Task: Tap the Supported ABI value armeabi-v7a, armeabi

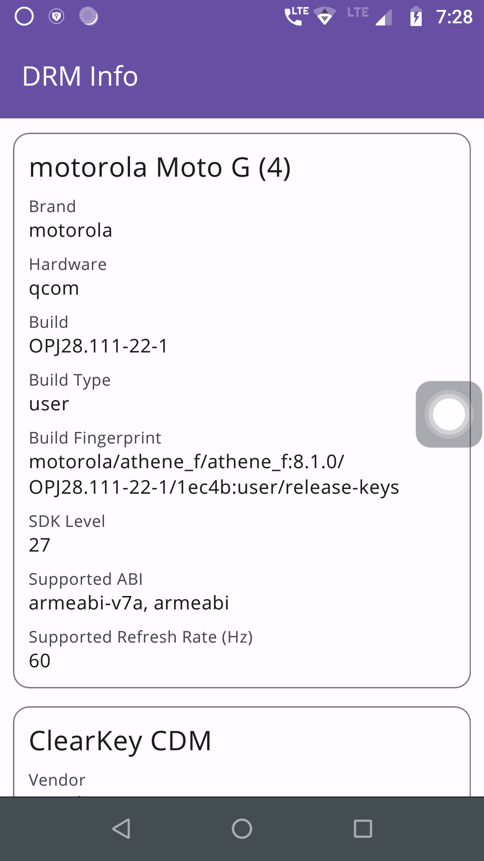Action: [x=129, y=603]
